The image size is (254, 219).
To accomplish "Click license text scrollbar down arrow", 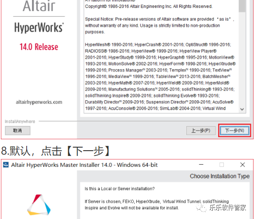I will coord(242,109).
